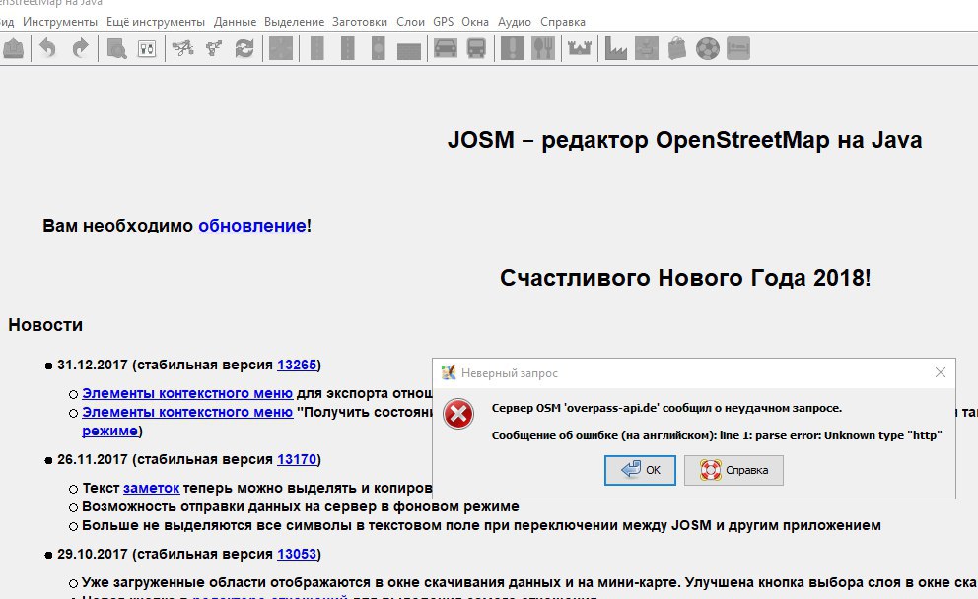978x599 pixels.
Task: Open the Справка menu in menu bar
Action: tap(563, 22)
